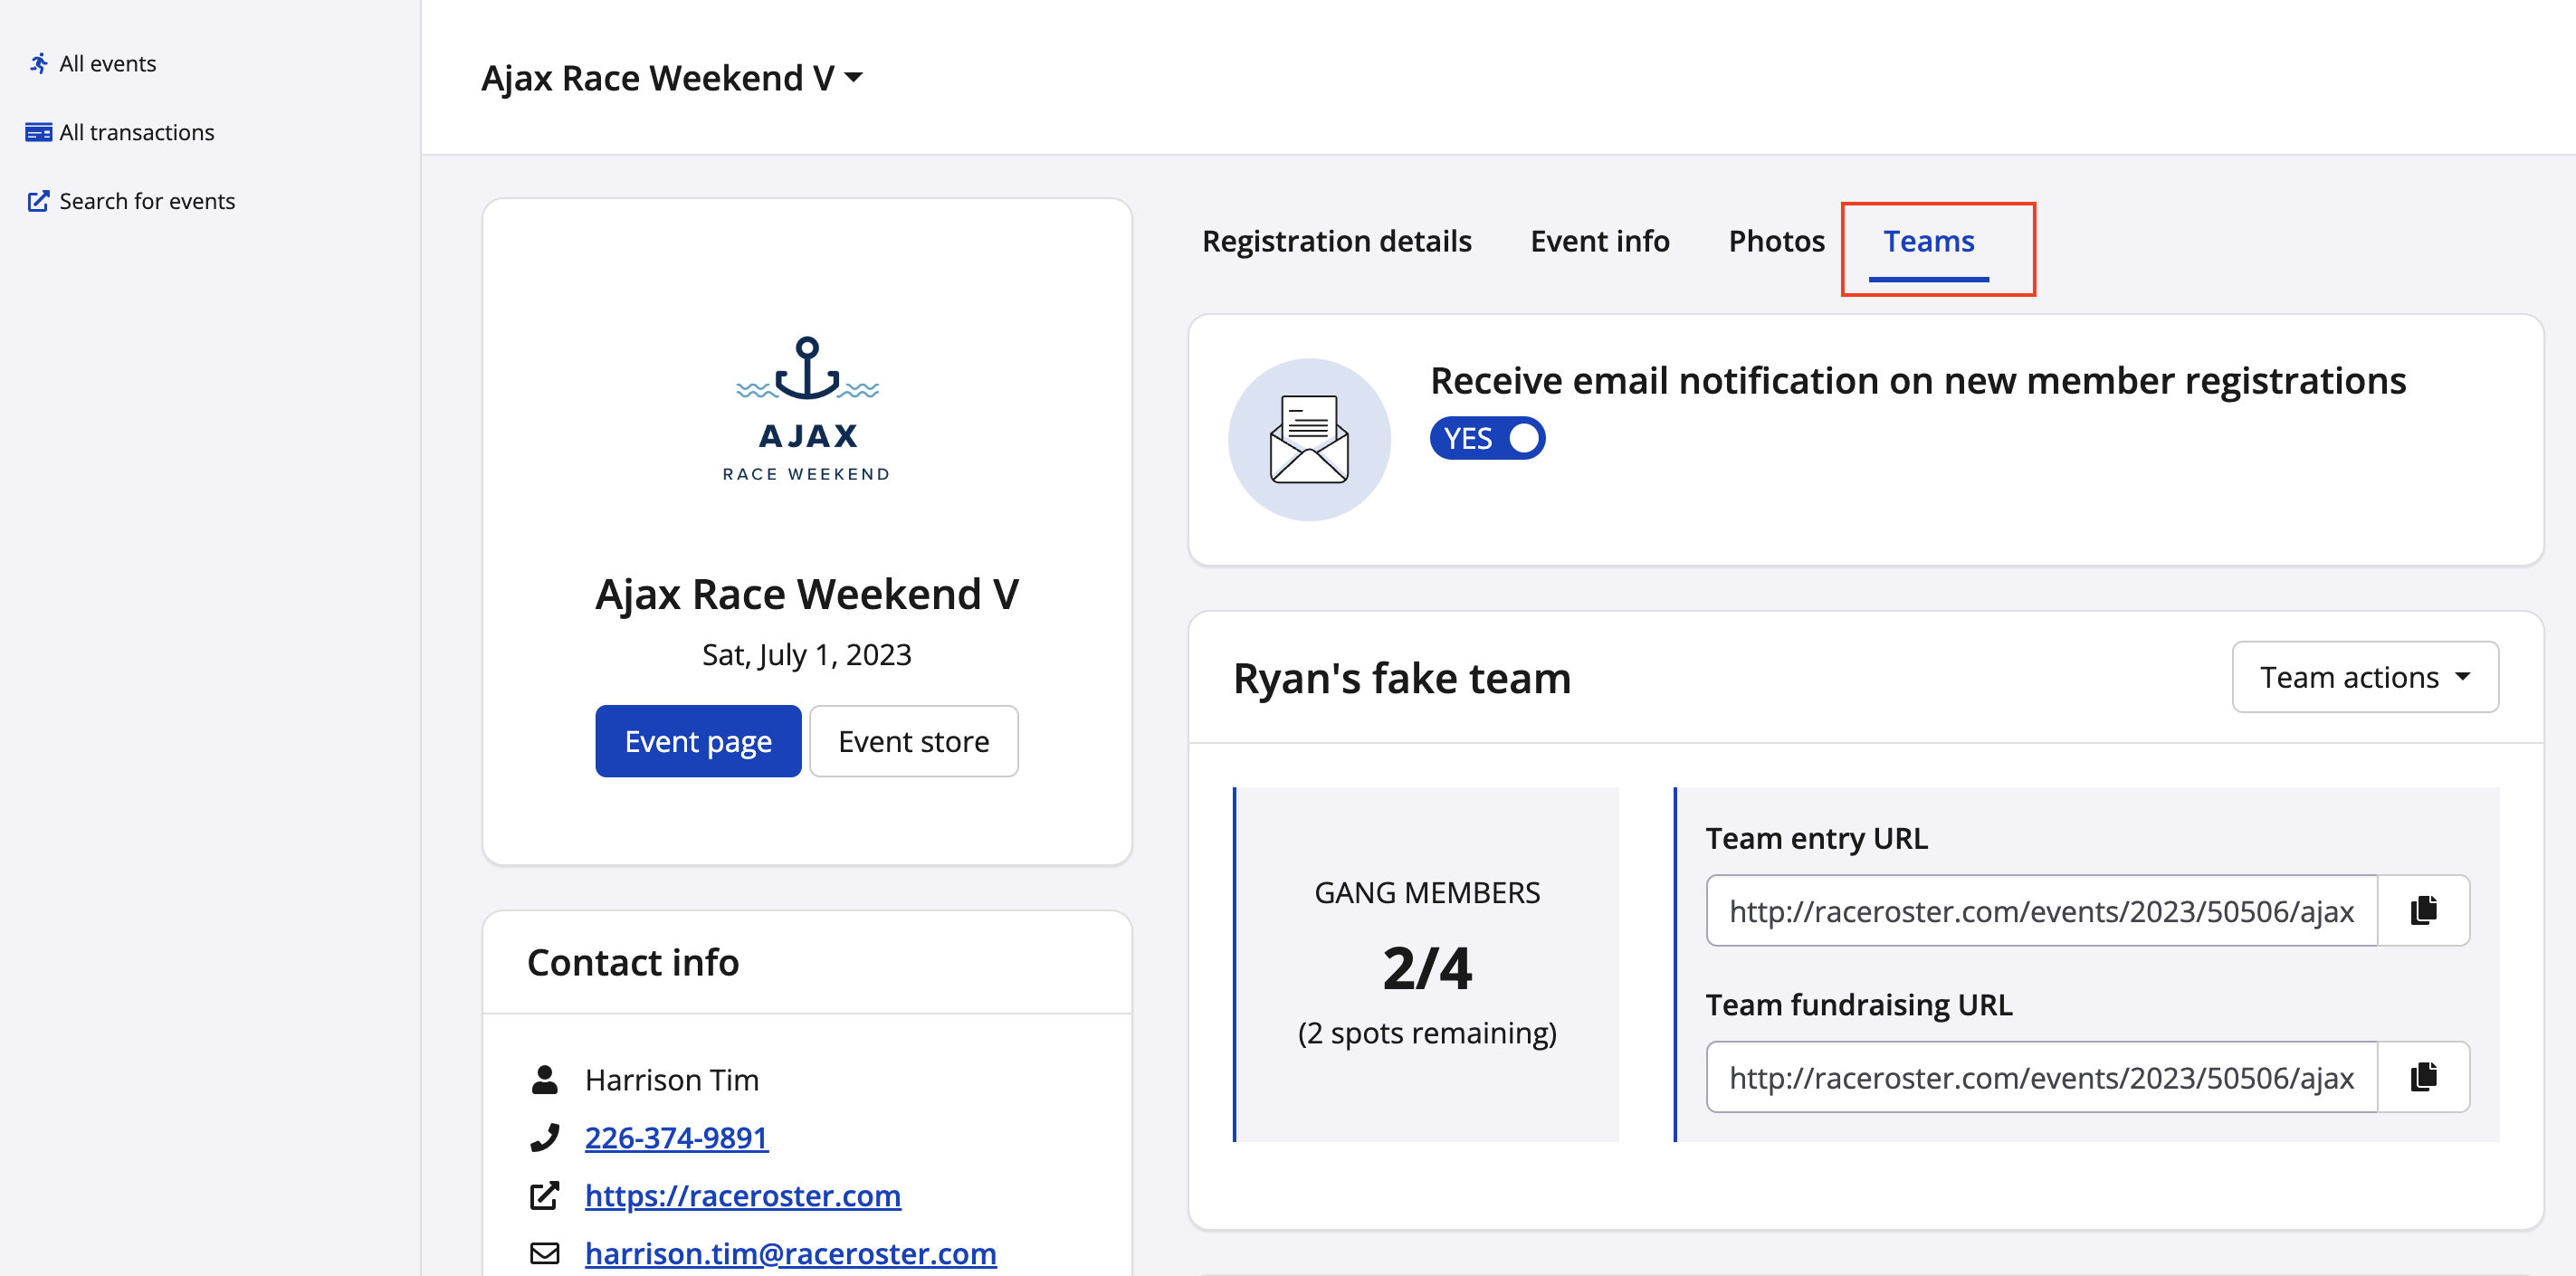Toggle email notification YES switch off

[x=1487, y=439]
